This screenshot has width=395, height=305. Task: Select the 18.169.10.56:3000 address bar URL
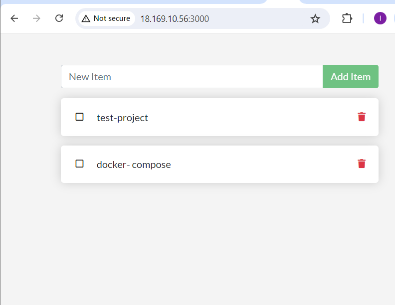click(175, 19)
